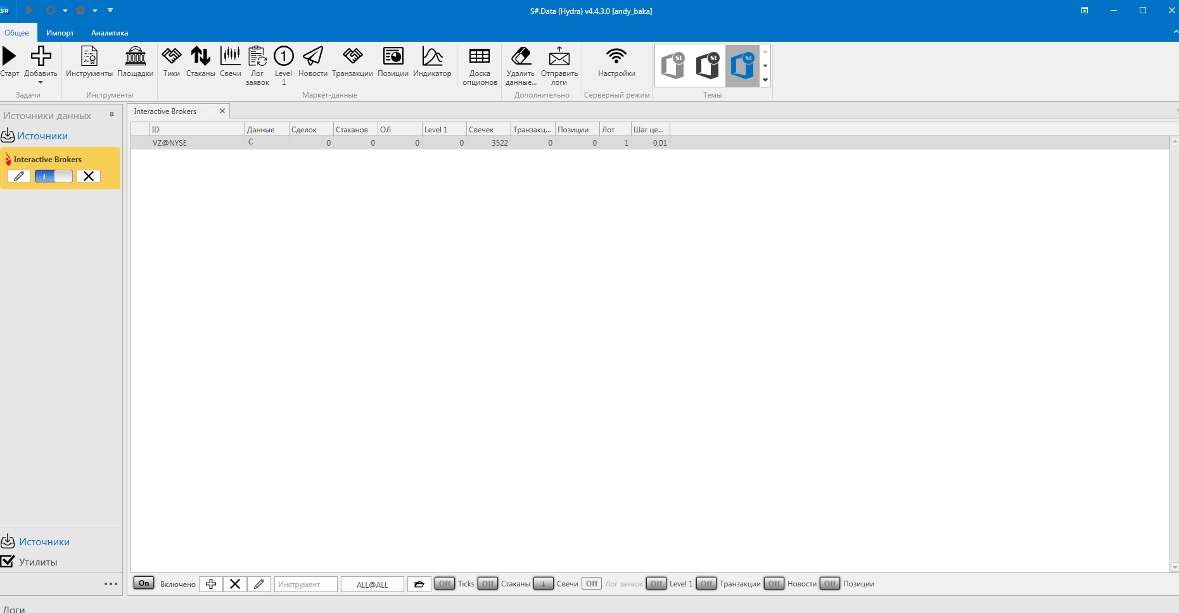This screenshot has width=1179, height=613.
Task: Open the ALL@ALL board selector
Action: 373,584
